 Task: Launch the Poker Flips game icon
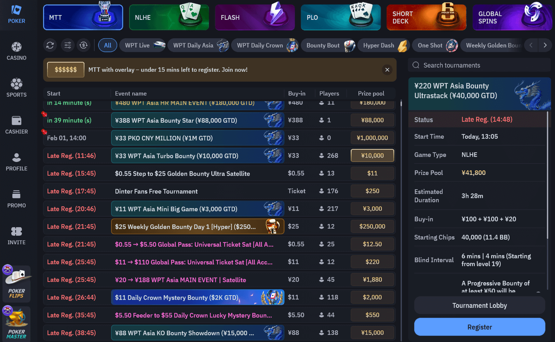(x=16, y=284)
